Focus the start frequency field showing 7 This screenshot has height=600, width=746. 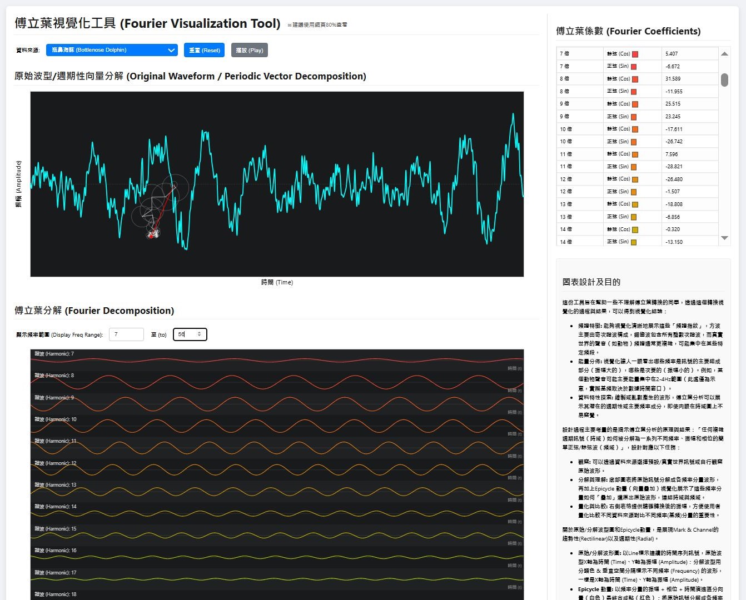pos(126,334)
